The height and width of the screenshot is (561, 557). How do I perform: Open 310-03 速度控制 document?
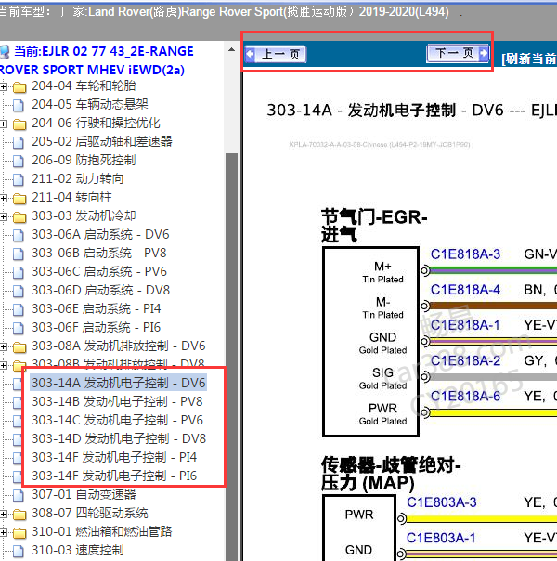78,551
